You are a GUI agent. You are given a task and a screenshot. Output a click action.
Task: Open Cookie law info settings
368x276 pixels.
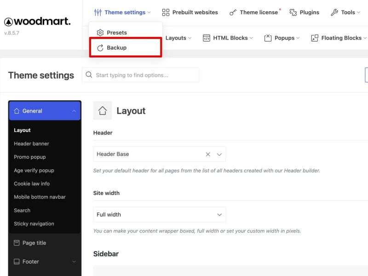[x=32, y=184]
